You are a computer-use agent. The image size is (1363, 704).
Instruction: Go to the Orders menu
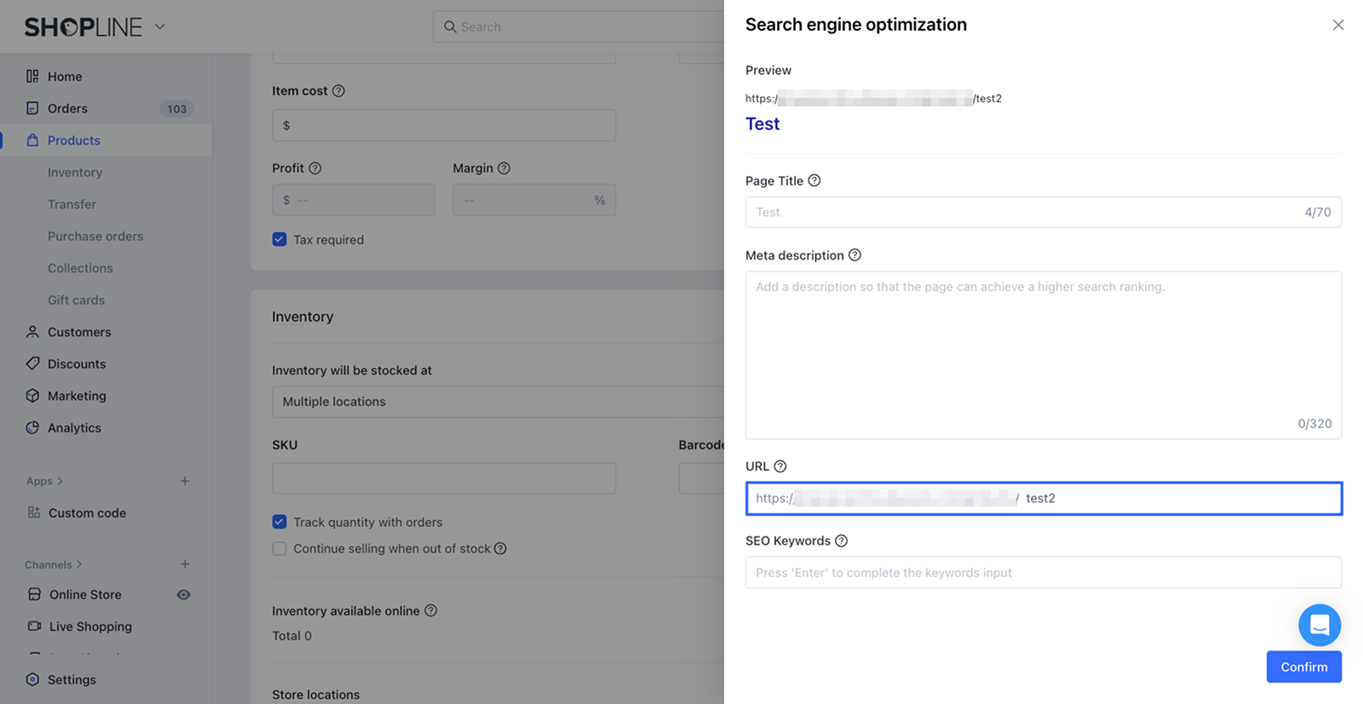point(67,108)
